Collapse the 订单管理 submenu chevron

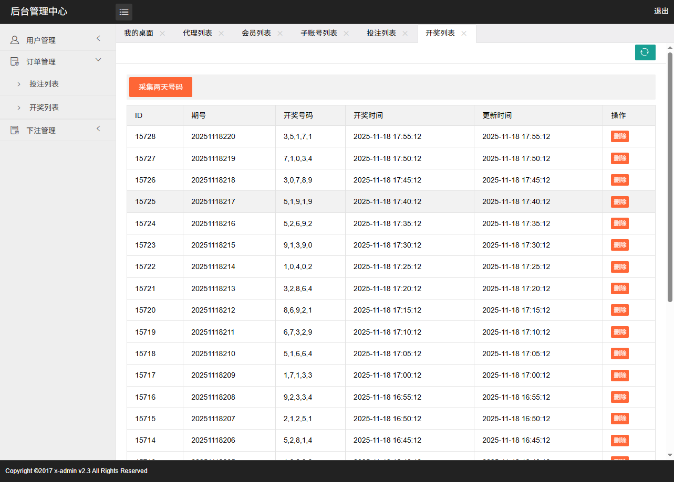point(98,60)
